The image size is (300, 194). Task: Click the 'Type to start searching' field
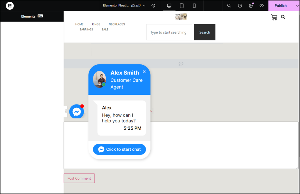point(169,32)
